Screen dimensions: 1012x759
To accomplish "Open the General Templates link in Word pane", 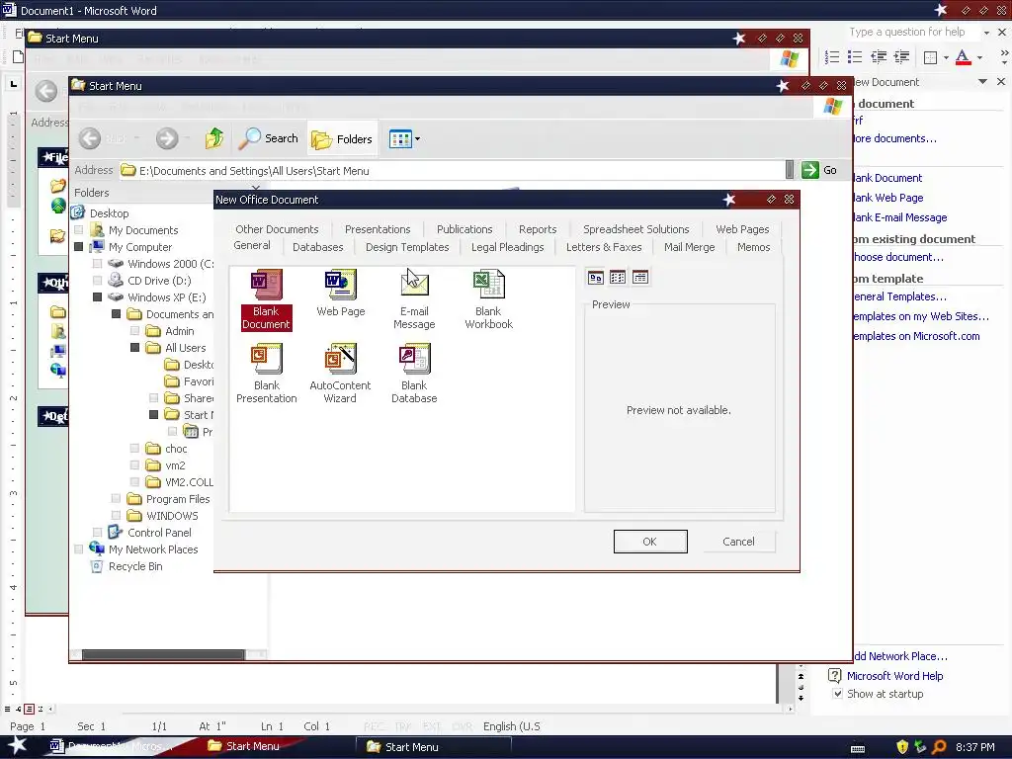I will pyautogui.click(x=899, y=296).
